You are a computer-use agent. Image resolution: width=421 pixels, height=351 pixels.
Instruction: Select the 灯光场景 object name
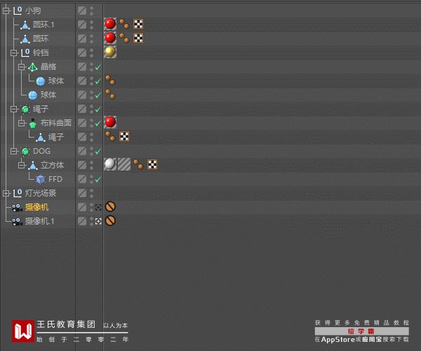[x=41, y=193]
